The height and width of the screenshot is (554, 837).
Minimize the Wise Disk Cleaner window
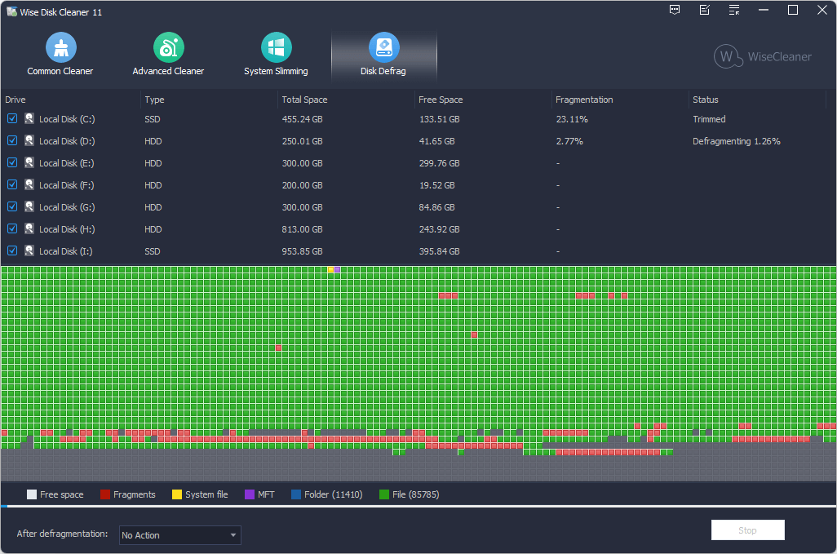click(764, 10)
